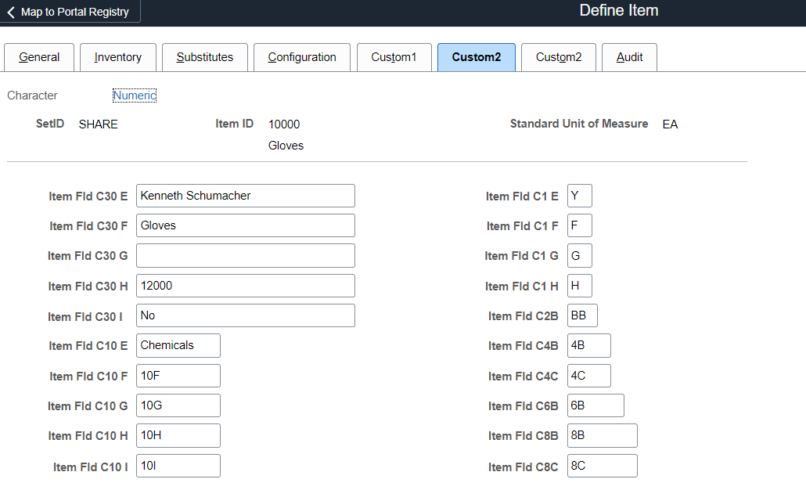Select the Item Fld C1 E box
The width and height of the screenshot is (806, 490).
click(x=579, y=196)
